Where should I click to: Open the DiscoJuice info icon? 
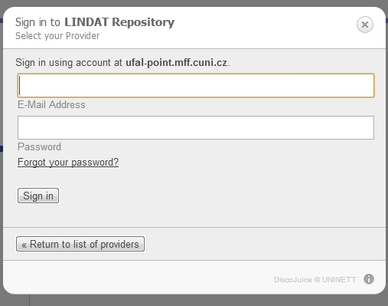tap(369, 279)
